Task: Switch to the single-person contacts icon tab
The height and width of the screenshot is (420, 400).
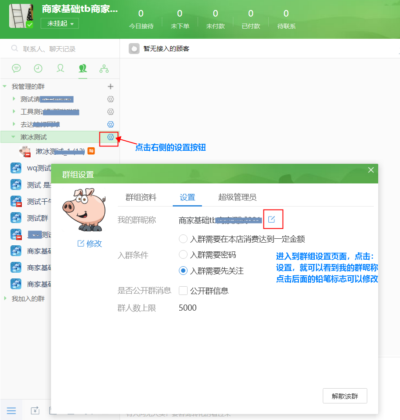Action: point(61,68)
